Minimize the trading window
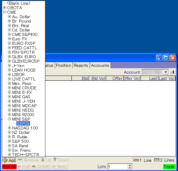 [159, 58]
